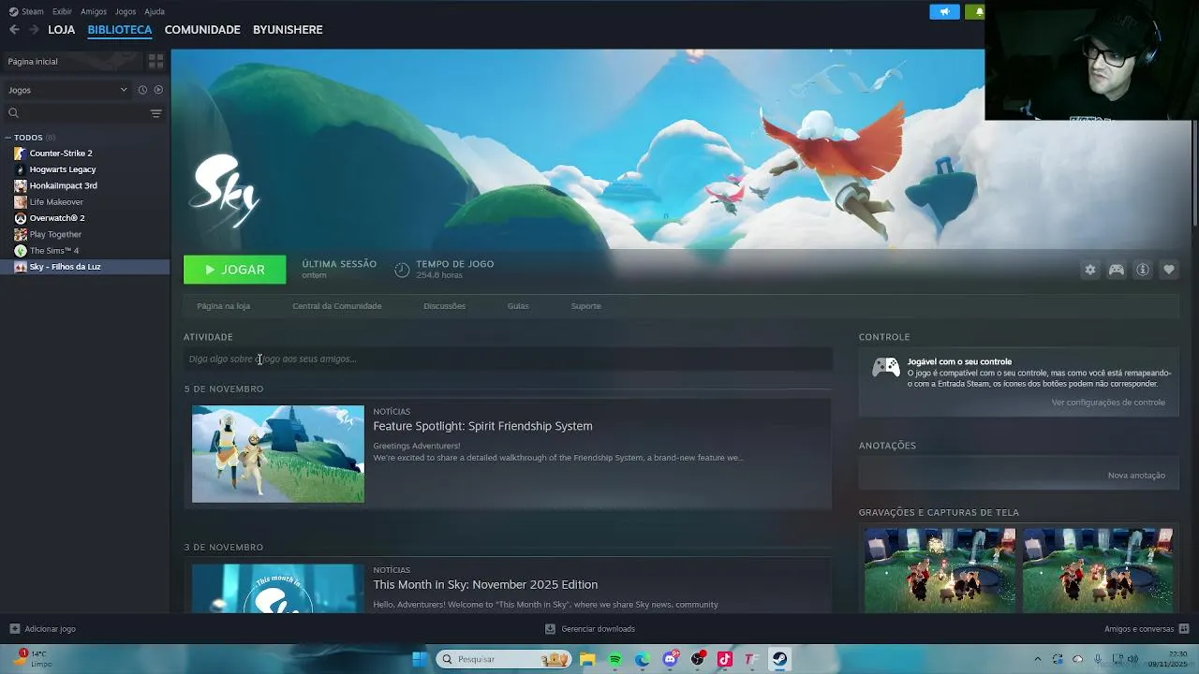The image size is (1199, 674).
Task: Open Sky game settings gear
Action: pos(1089,270)
